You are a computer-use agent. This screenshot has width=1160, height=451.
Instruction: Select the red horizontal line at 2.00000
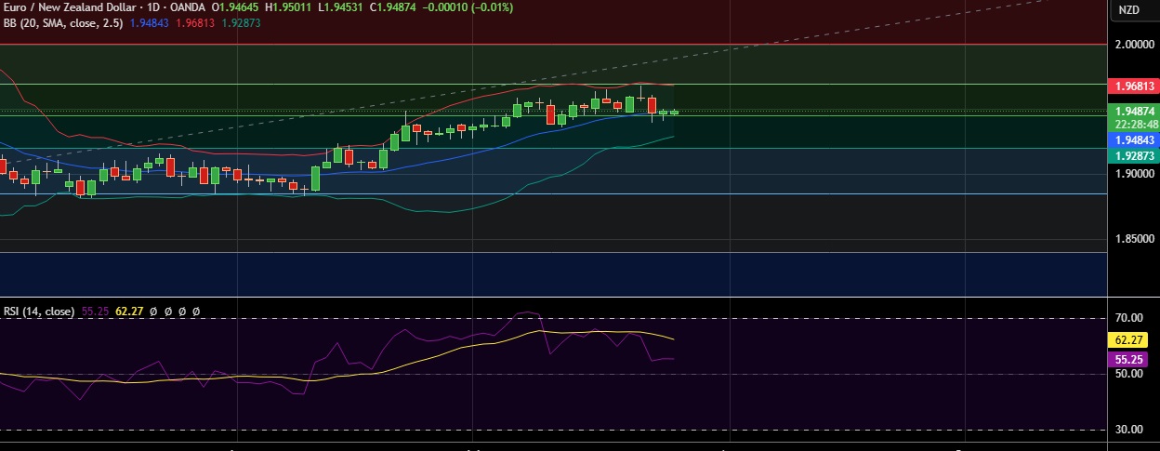point(554,44)
